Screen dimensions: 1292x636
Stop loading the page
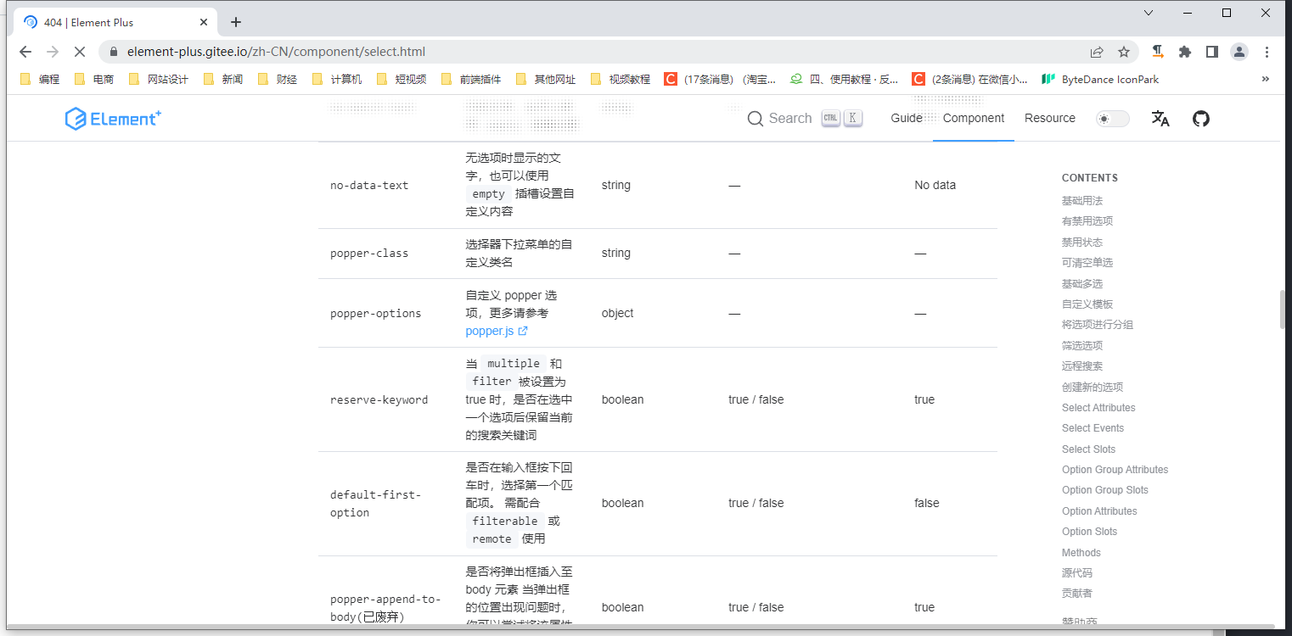[79, 52]
